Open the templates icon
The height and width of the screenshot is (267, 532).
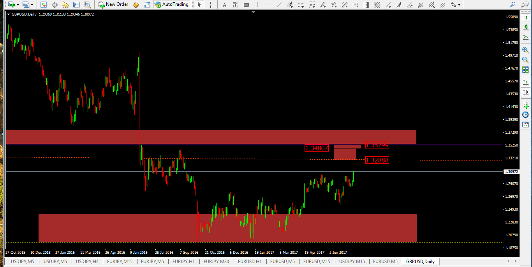pyautogui.click(x=525, y=124)
